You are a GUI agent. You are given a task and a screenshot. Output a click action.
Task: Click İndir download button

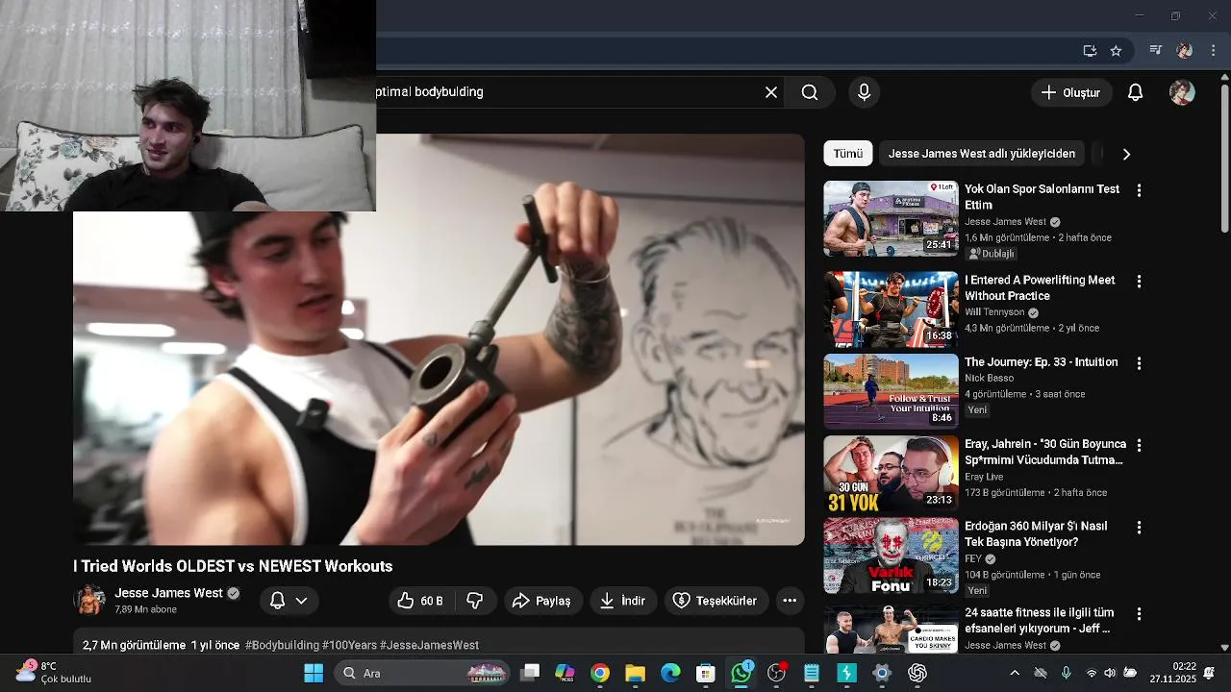point(623,601)
